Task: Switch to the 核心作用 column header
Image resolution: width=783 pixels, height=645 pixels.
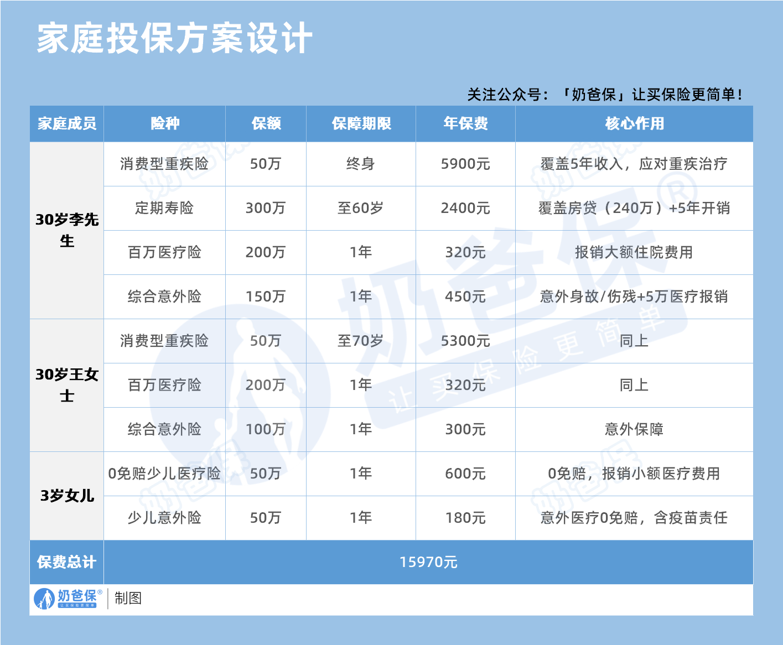Action: [634, 124]
